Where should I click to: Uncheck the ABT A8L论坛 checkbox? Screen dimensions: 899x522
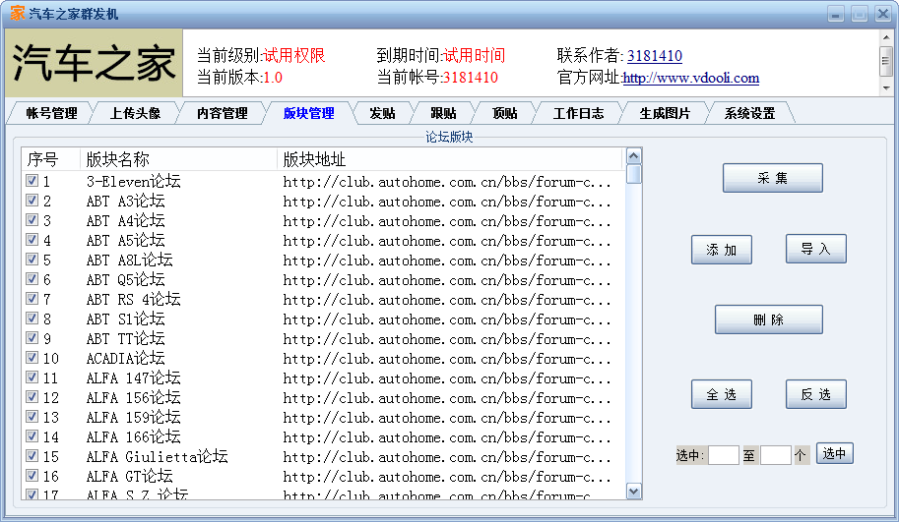[x=32, y=260]
